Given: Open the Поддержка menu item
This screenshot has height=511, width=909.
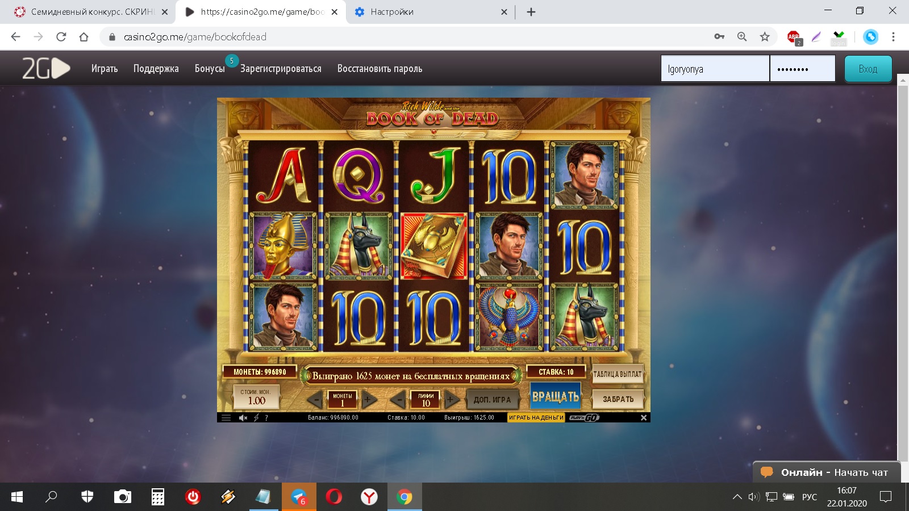Looking at the screenshot, I should pyautogui.click(x=156, y=69).
